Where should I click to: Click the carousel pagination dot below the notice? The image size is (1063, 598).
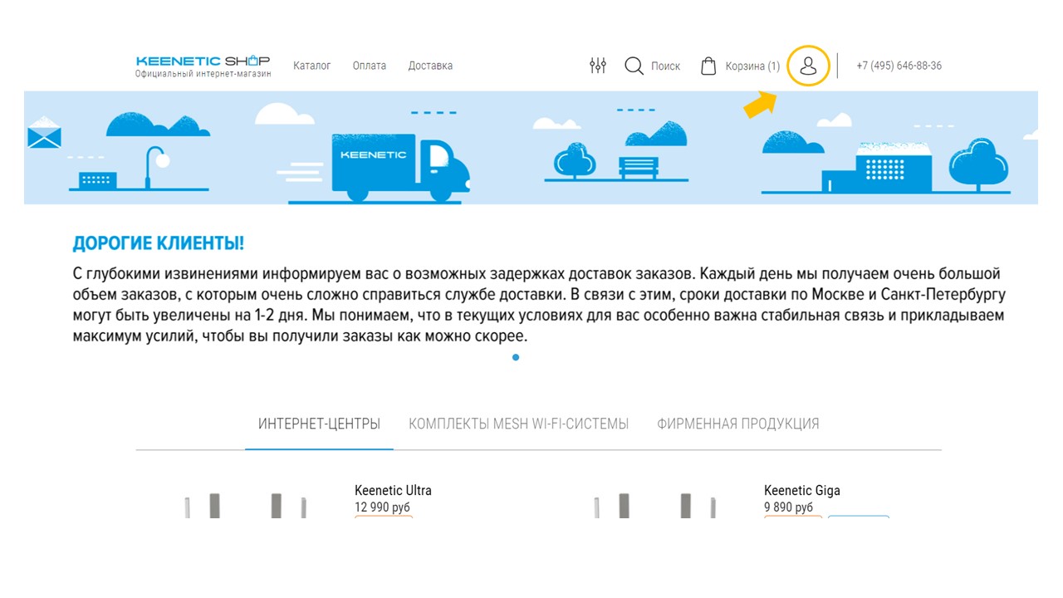click(x=516, y=357)
